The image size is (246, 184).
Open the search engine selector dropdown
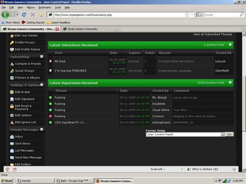[200, 15]
